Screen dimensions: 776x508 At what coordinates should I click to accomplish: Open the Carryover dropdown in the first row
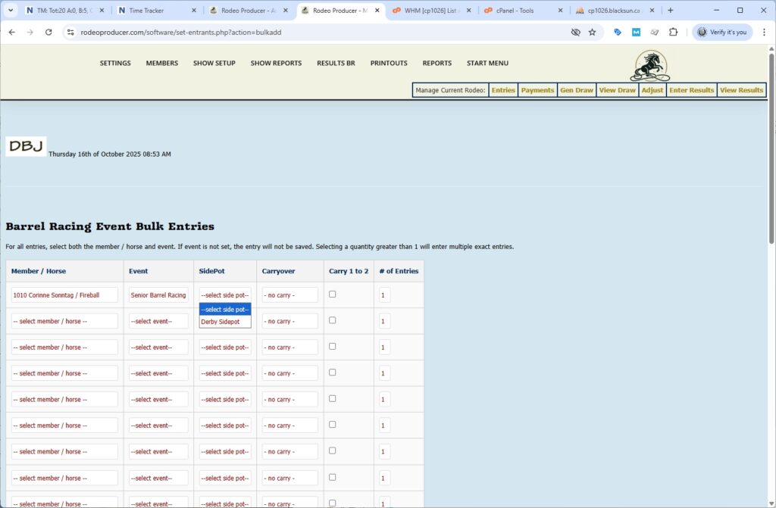[x=289, y=295]
